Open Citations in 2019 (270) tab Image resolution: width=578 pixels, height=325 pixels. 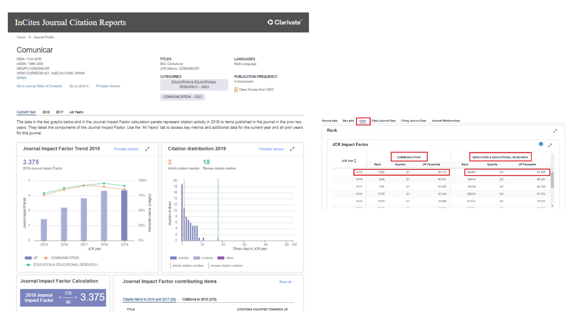pyautogui.click(x=199, y=299)
